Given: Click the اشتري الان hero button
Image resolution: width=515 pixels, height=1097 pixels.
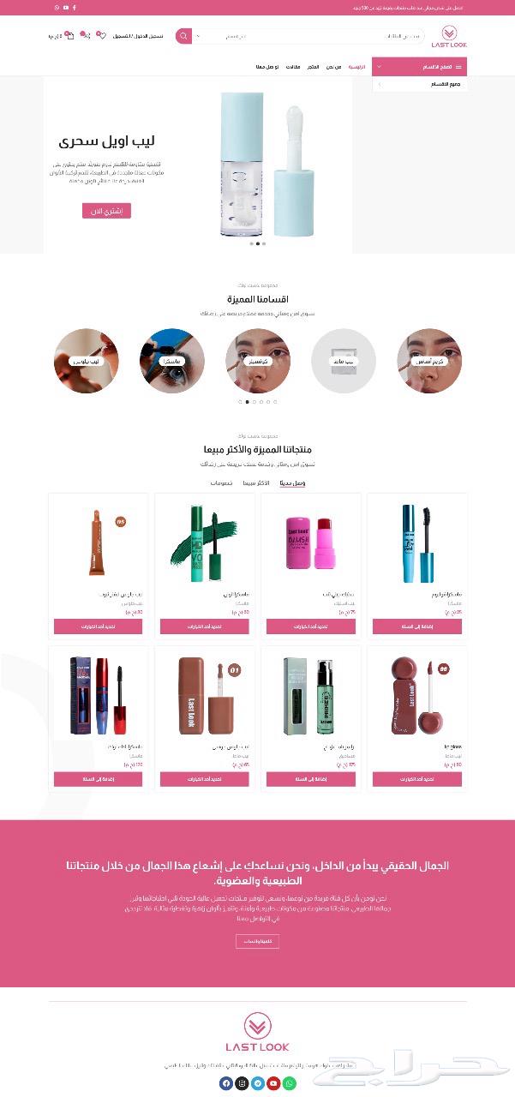Looking at the screenshot, I should coord(107,211).
